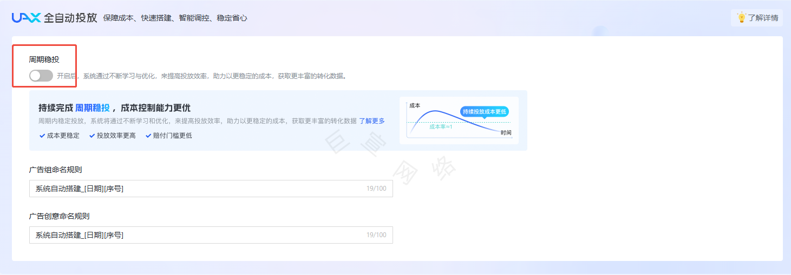This screenshot has height=275, width=791.
Task: Focus the 广告组命名规则 input field
Action: pyautogui.click(x=211, y=189)
